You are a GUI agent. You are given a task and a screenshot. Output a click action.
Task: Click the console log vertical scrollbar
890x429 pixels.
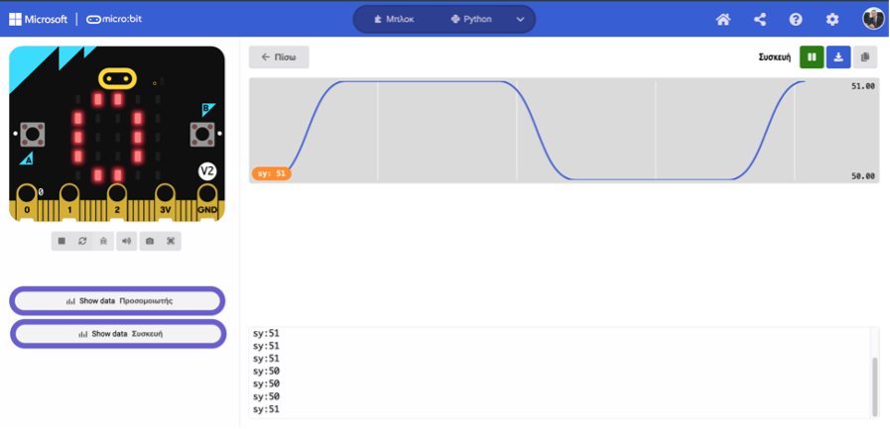[874, 386]
